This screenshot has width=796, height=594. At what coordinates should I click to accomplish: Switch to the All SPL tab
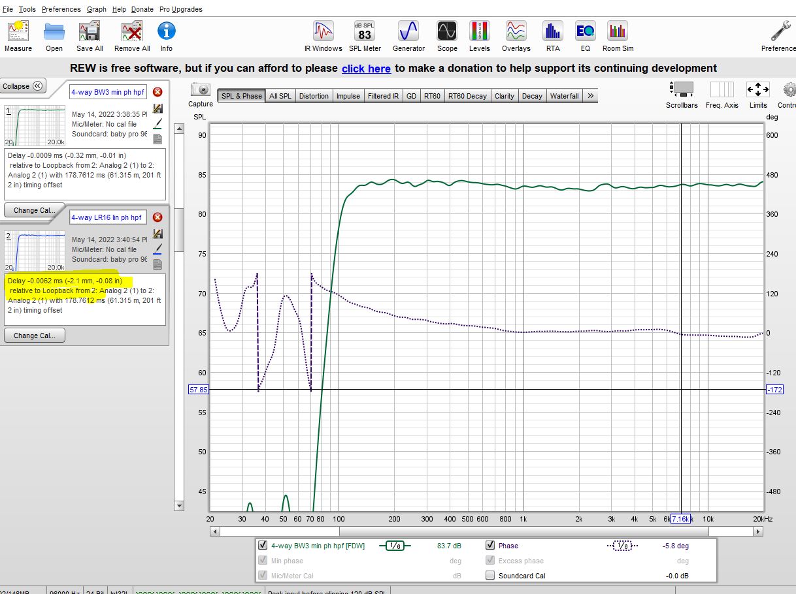280,96
